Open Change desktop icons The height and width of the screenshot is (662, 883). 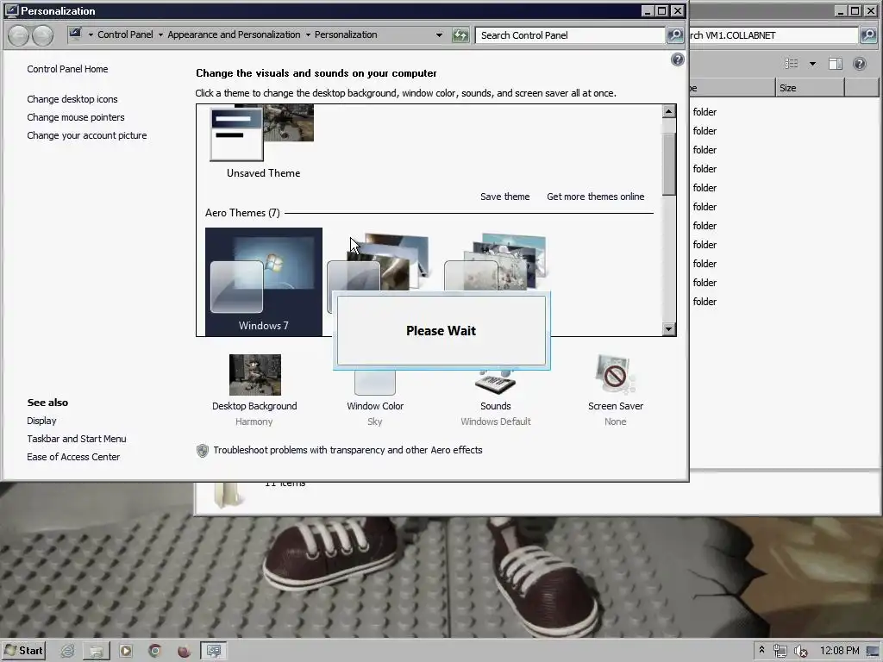tap(72, 99)
